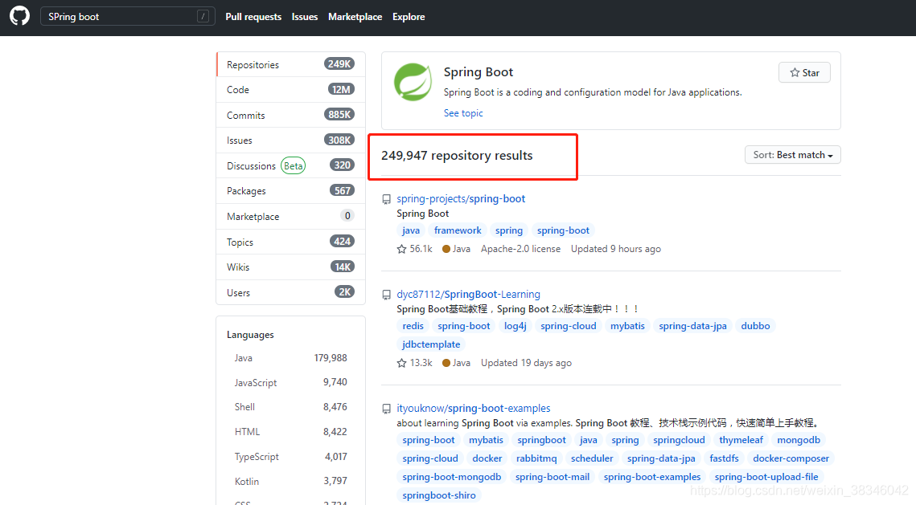Select the Wikis results filter
Screen dimensions: 916x505
tap(291, 267)
